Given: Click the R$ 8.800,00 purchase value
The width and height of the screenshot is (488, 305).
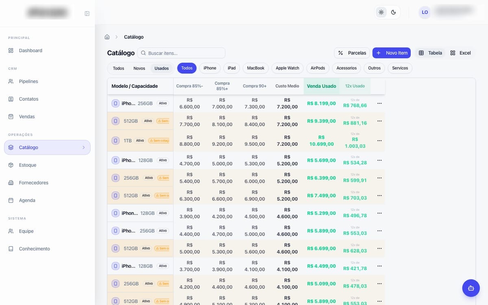Looking at the screenshot, I should point(190,141).
